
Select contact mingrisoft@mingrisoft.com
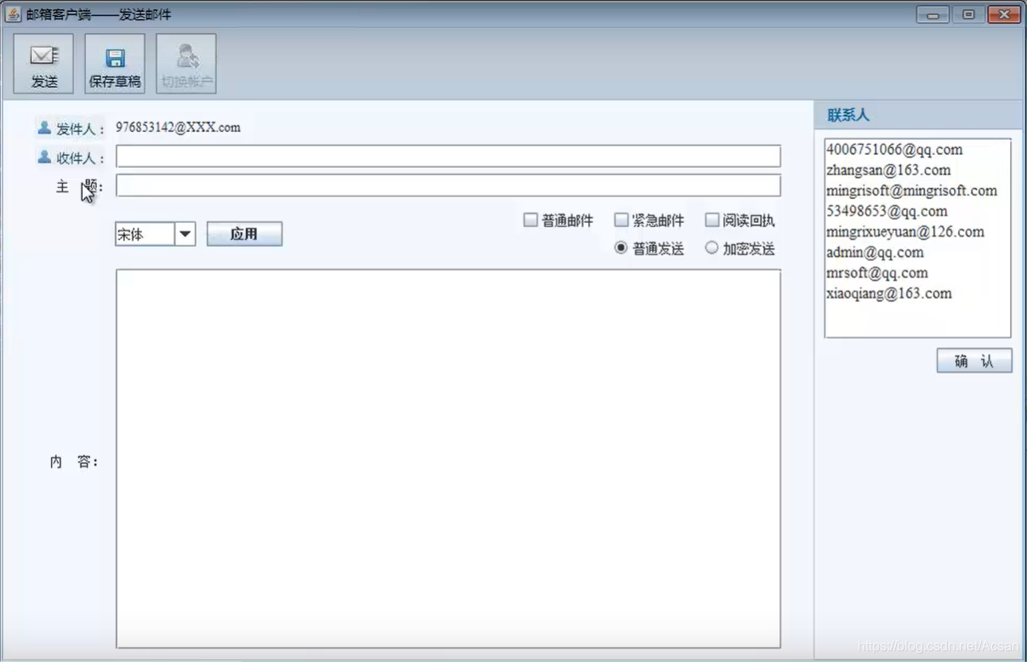click(911, 191)
